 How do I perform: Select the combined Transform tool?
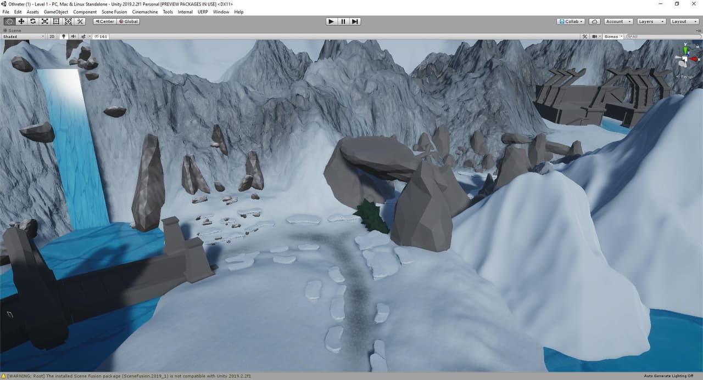click(68, 21)
